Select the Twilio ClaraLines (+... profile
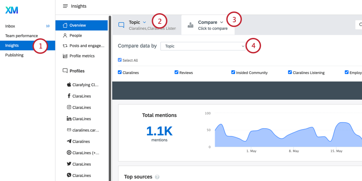This screenshot has height=181, width=362. coord(83,152)
